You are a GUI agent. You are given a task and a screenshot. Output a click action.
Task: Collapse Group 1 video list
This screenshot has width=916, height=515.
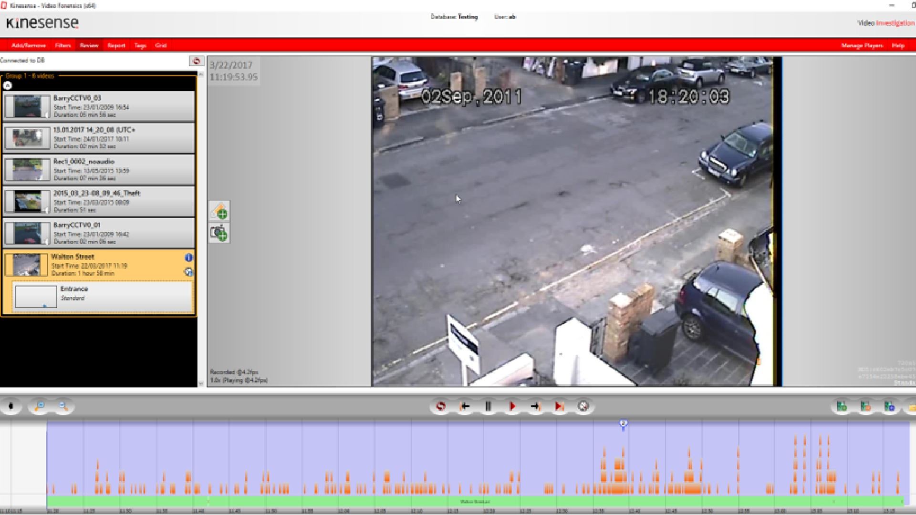click(8, 85)
